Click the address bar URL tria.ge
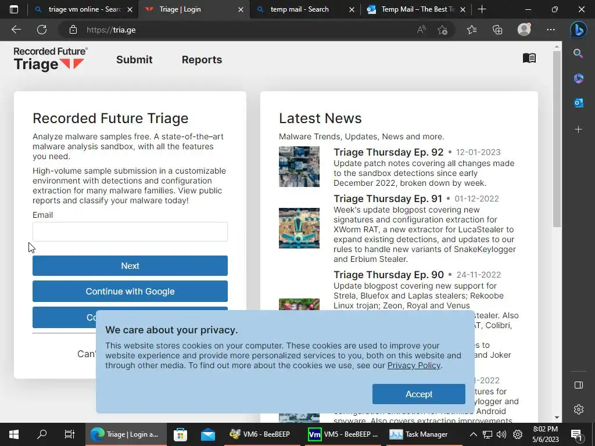 [x=111, y=30]
